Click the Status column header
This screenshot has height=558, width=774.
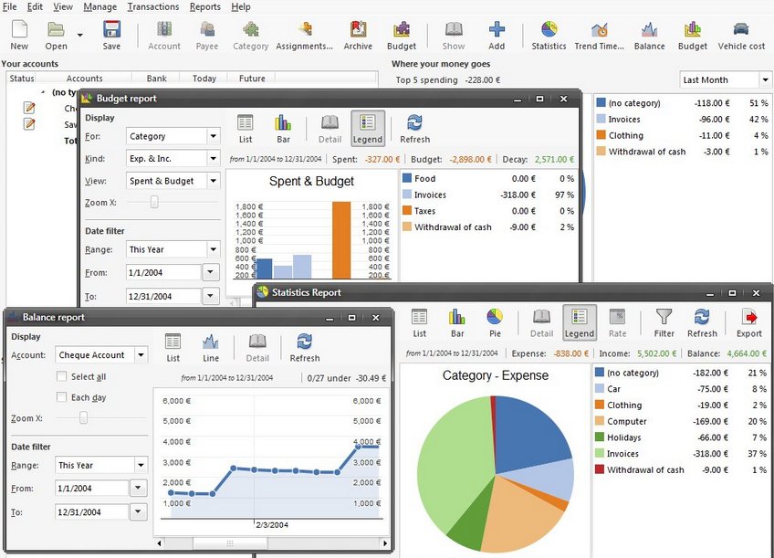point(22,78)
